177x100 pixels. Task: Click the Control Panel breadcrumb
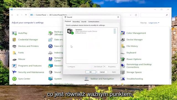coord(41,15)
